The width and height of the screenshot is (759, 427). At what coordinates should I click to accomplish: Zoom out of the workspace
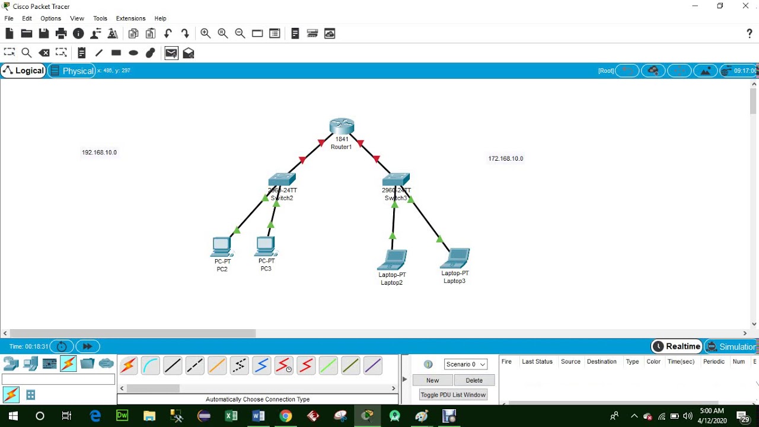tap(240, 34)
